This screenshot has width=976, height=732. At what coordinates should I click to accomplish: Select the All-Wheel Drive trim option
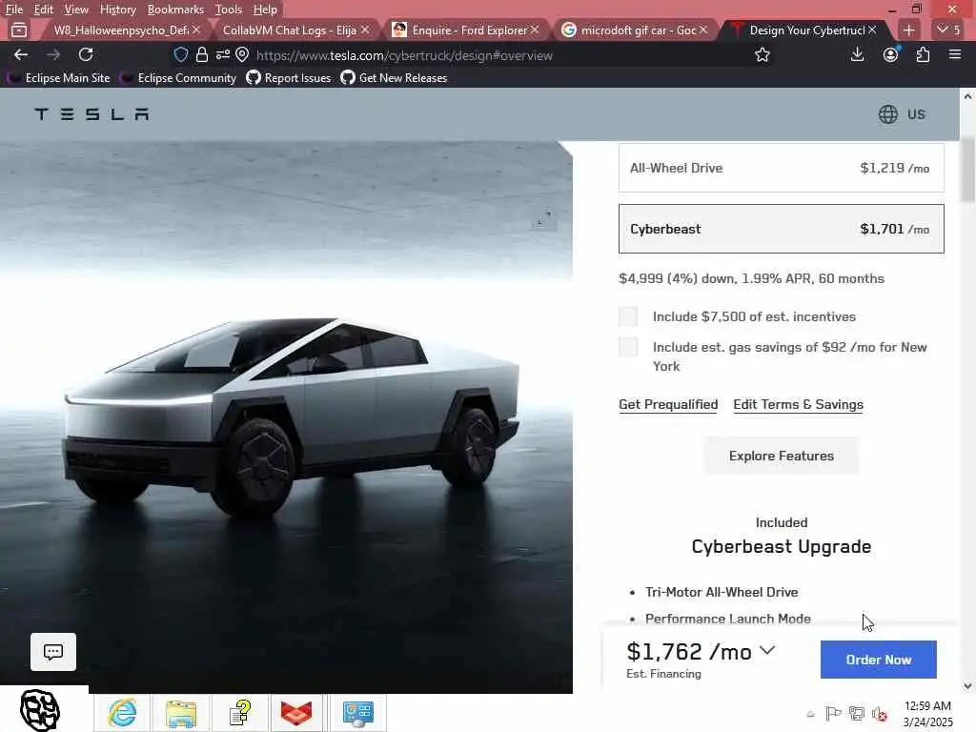coord(782,168)
